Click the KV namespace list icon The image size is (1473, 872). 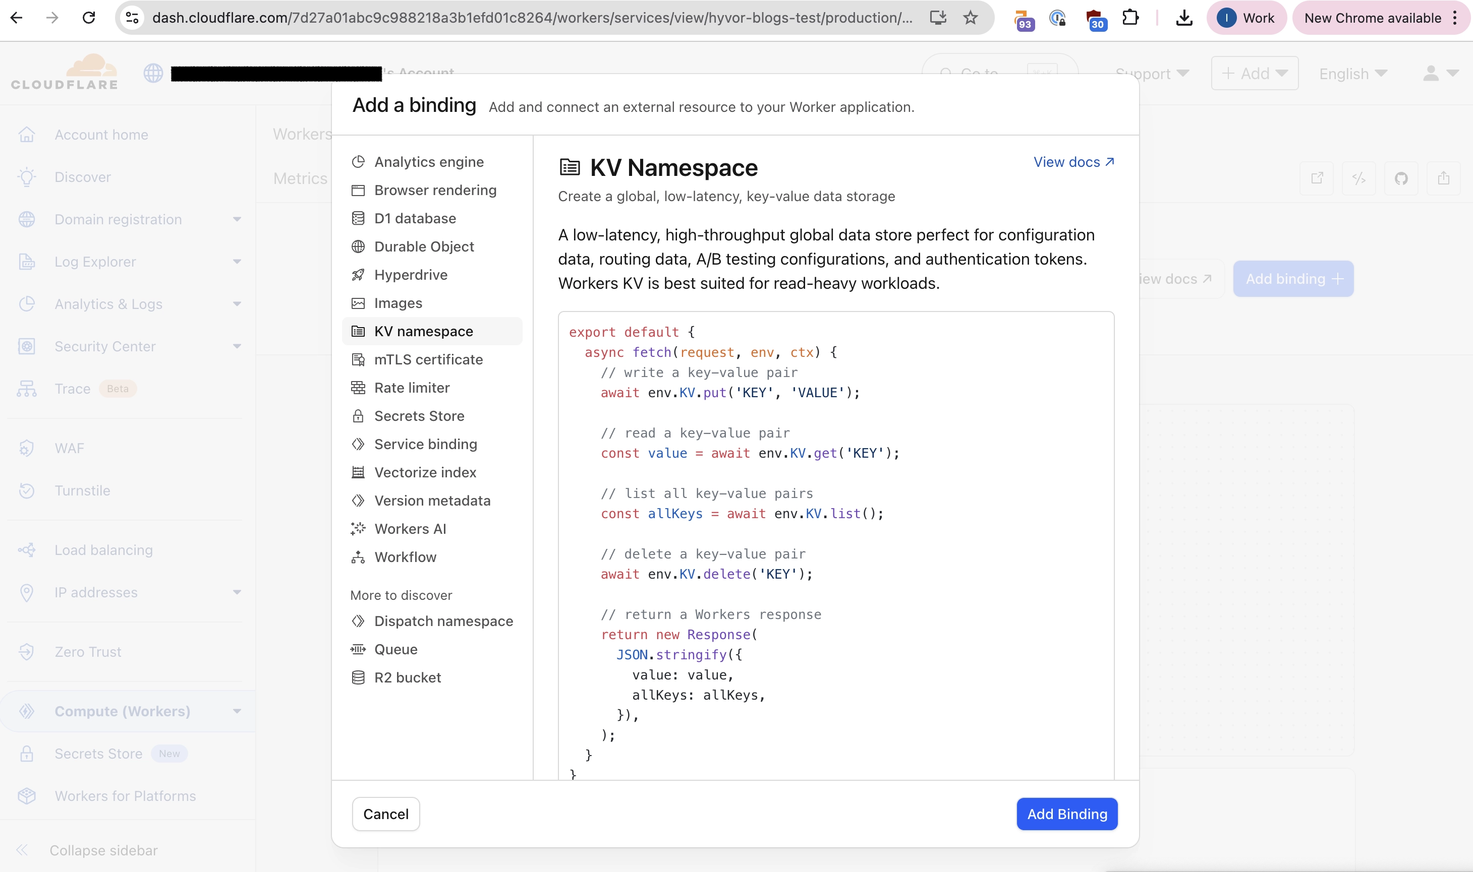click(x=358, y=331)
